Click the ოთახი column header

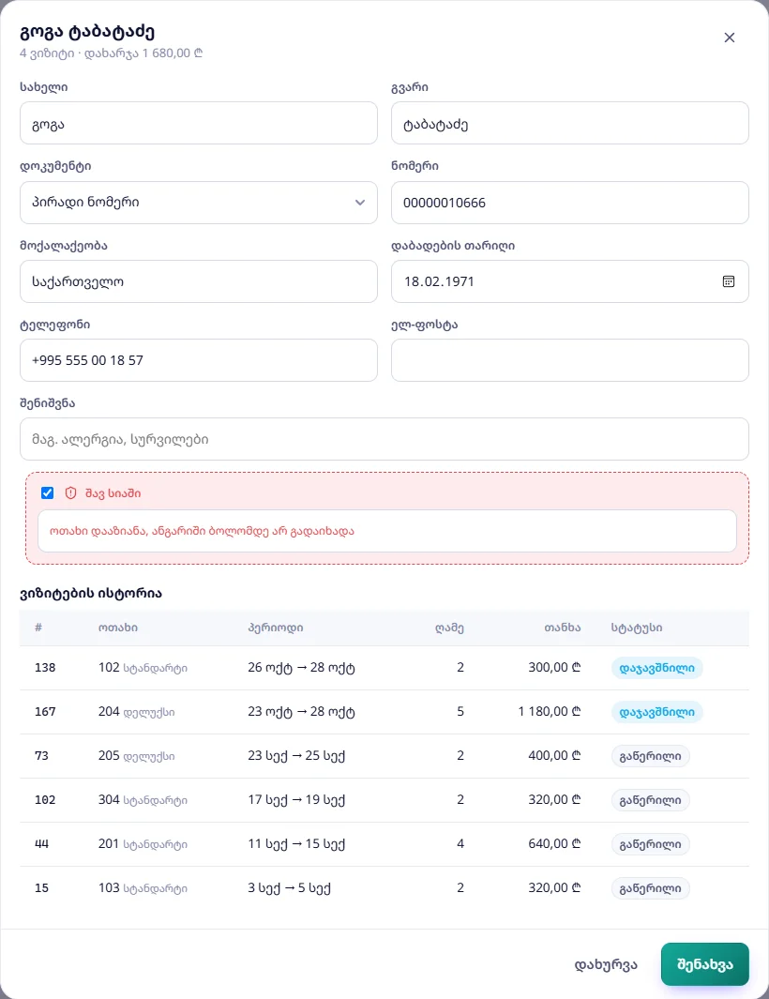coord(118,628)
